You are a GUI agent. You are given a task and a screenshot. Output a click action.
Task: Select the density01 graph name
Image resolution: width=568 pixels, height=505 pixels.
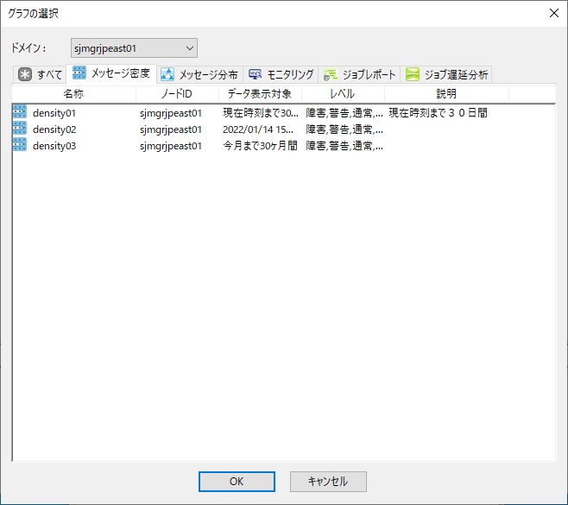(54, 113)
